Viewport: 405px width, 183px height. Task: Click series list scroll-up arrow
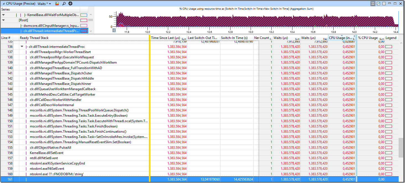(91, 15)
